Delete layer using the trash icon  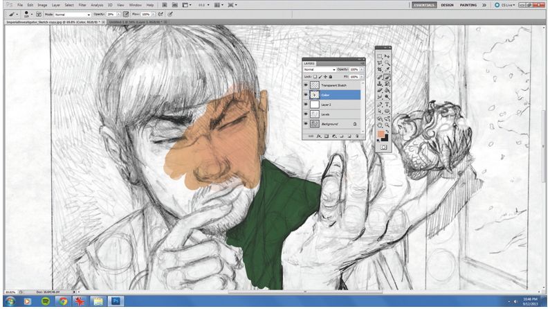[357, 136]
